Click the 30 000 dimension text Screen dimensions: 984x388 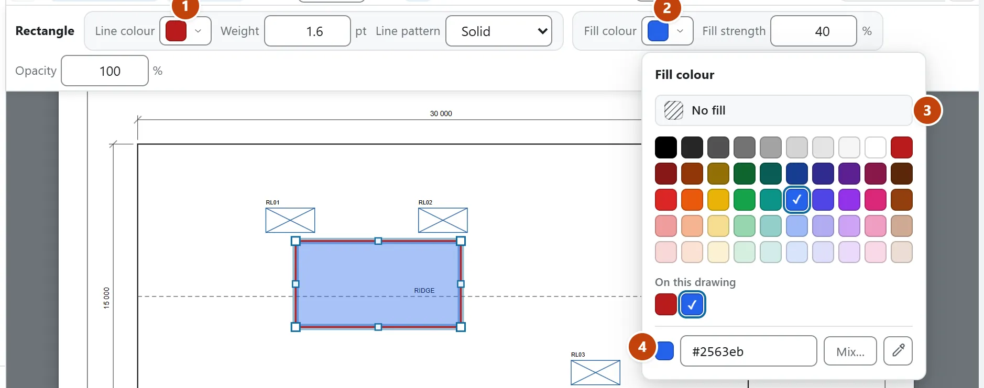pos(441,113)
